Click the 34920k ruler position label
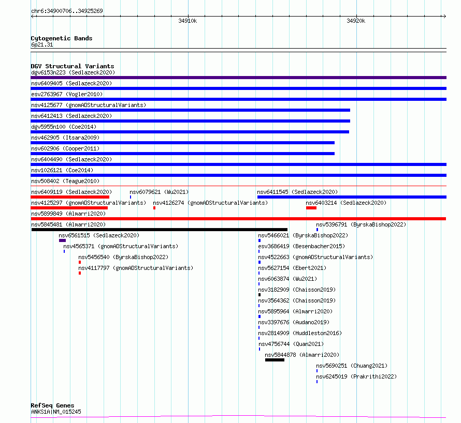 356,21
